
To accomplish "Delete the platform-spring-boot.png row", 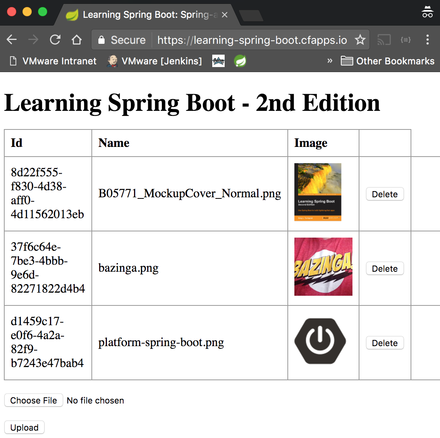I will 385,343.
